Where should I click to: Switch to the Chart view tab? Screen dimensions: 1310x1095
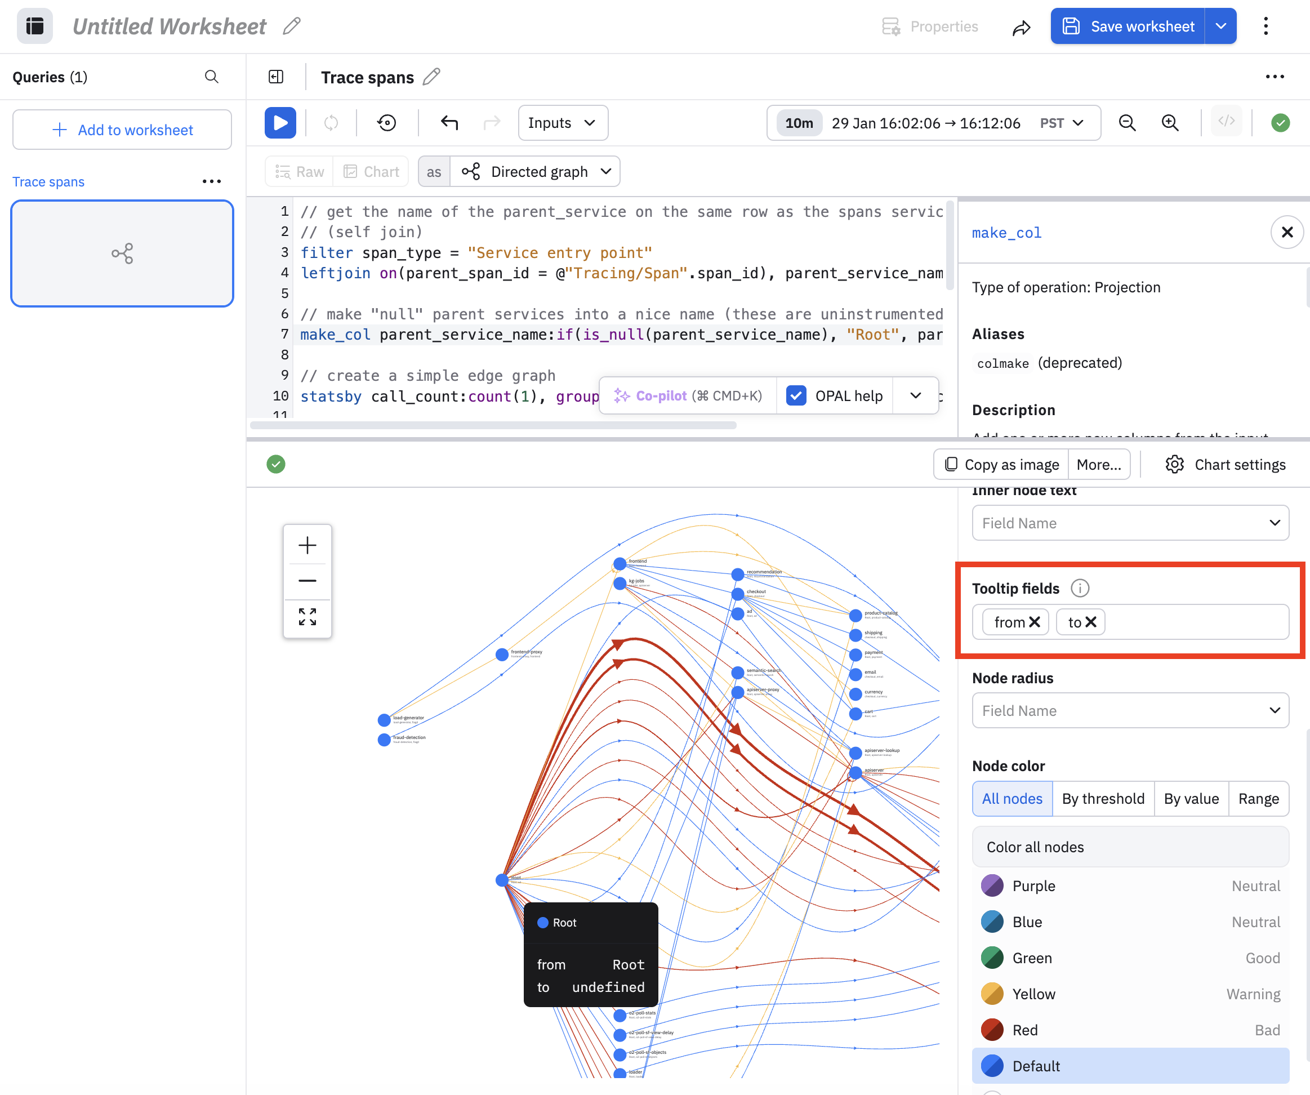(x=372, y=172)
